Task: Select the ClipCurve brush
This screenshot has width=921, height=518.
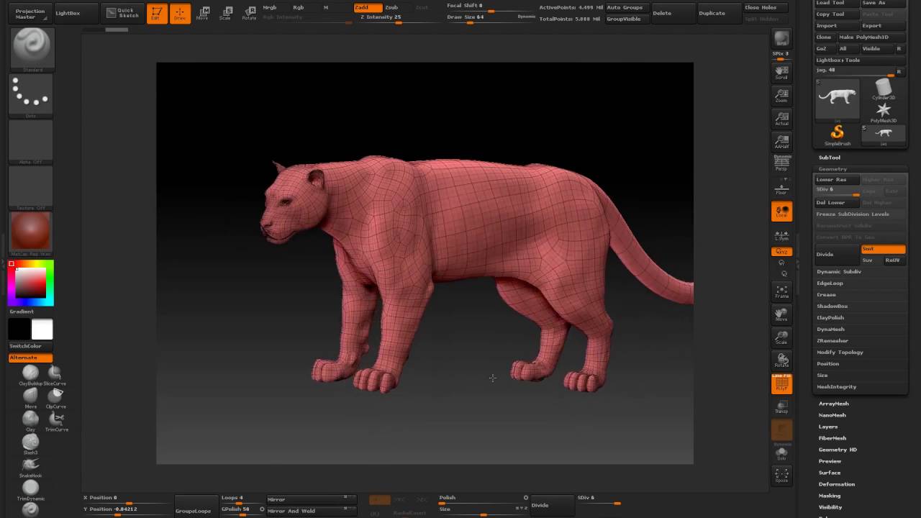Action: 55,397
